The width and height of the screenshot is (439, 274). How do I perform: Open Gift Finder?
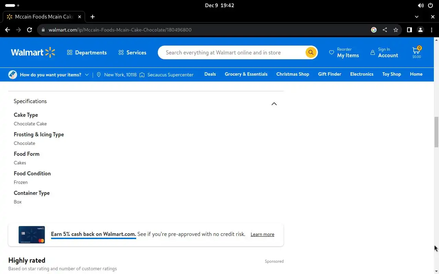pos(330,74)
